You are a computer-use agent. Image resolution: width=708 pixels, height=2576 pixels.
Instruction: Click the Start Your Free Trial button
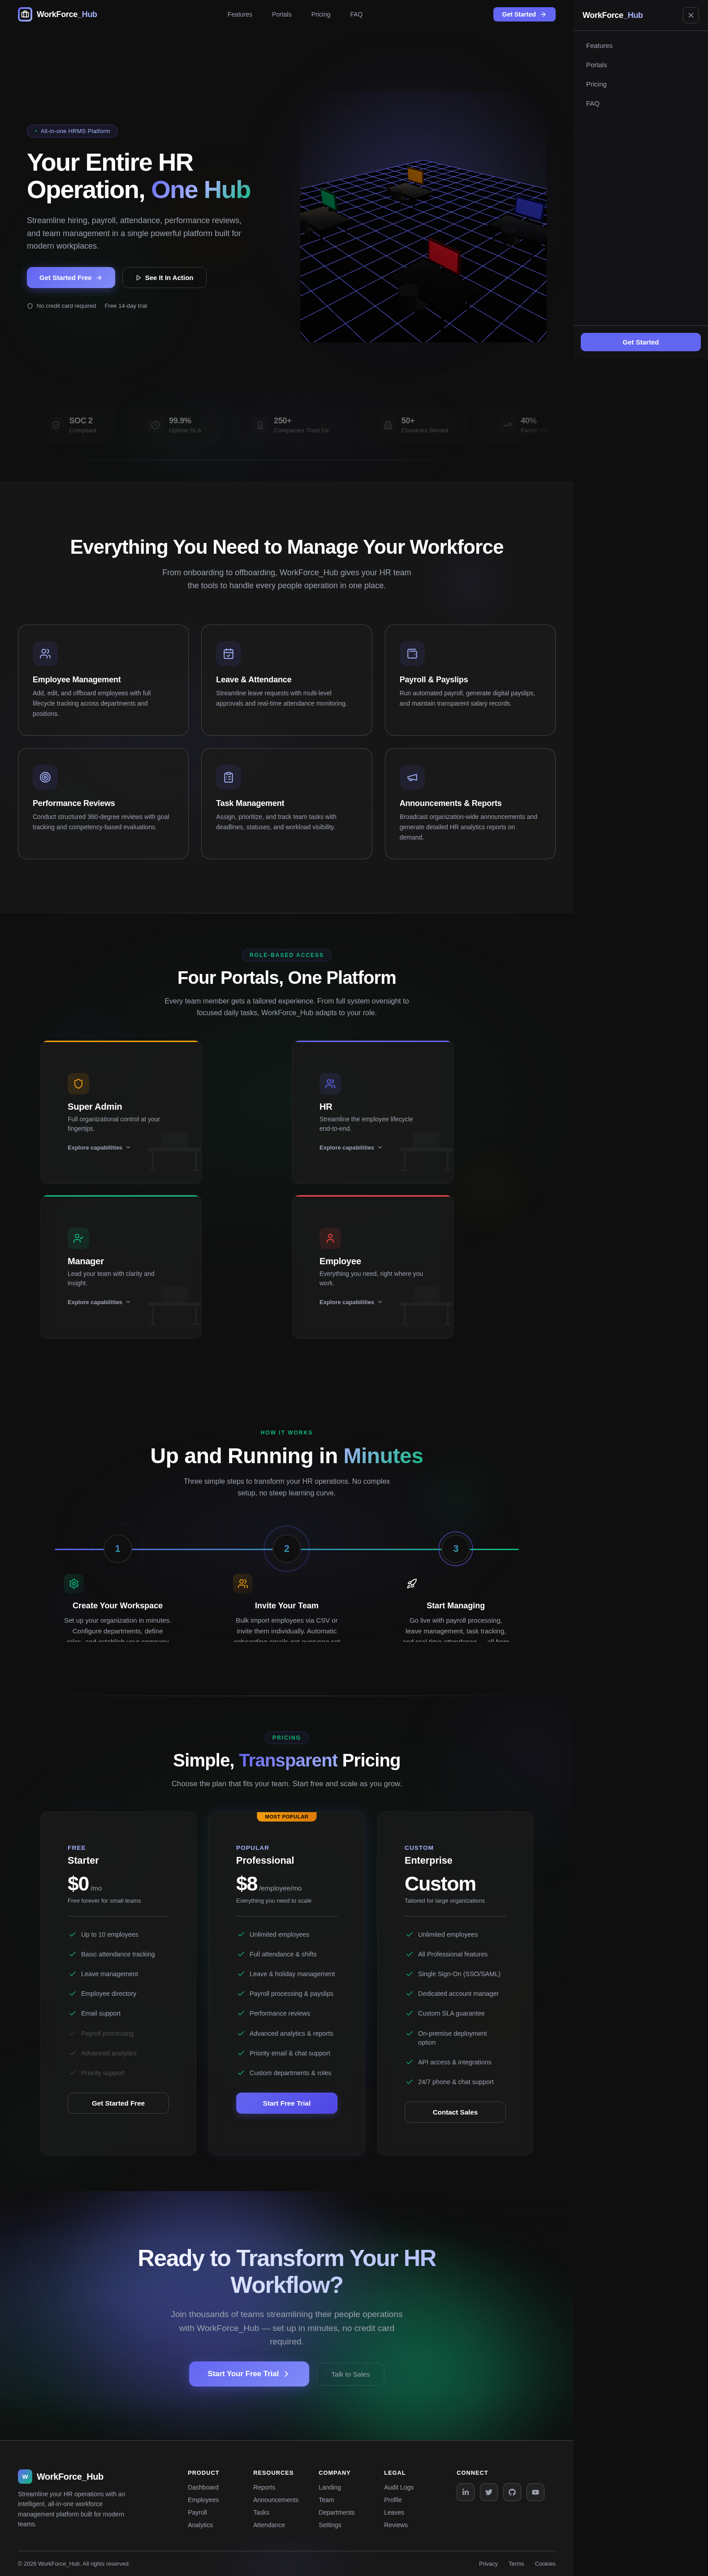(x=249, y=2374)
